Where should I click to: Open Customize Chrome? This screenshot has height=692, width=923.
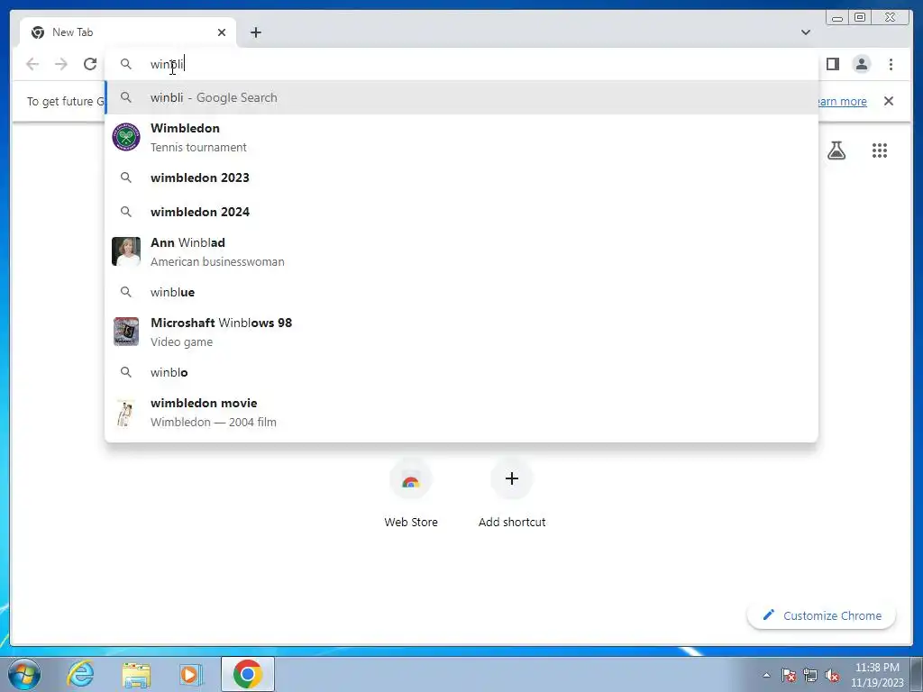click(x=822, y=615)
